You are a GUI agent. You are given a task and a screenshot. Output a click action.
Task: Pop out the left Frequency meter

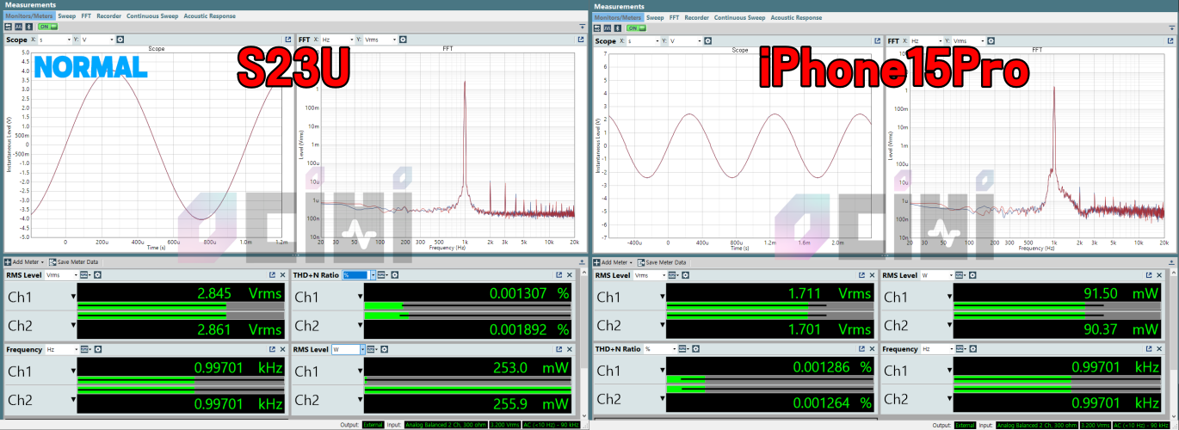tap(272, 350)
